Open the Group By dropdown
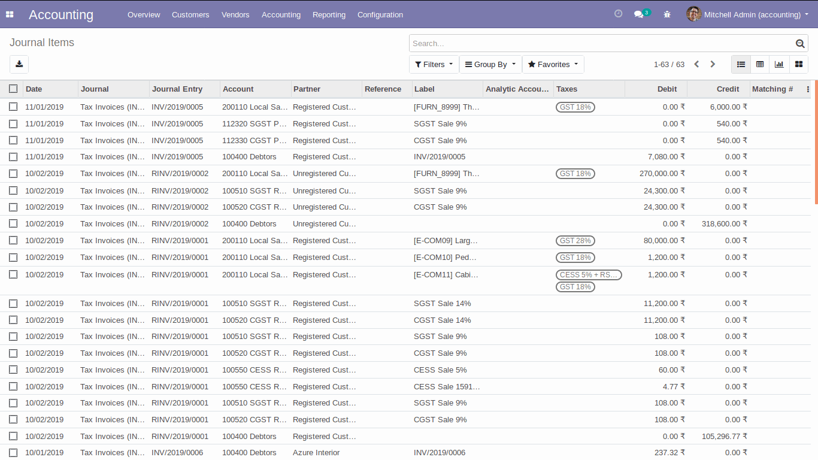818x460 pixels. [x=490, y=64]
